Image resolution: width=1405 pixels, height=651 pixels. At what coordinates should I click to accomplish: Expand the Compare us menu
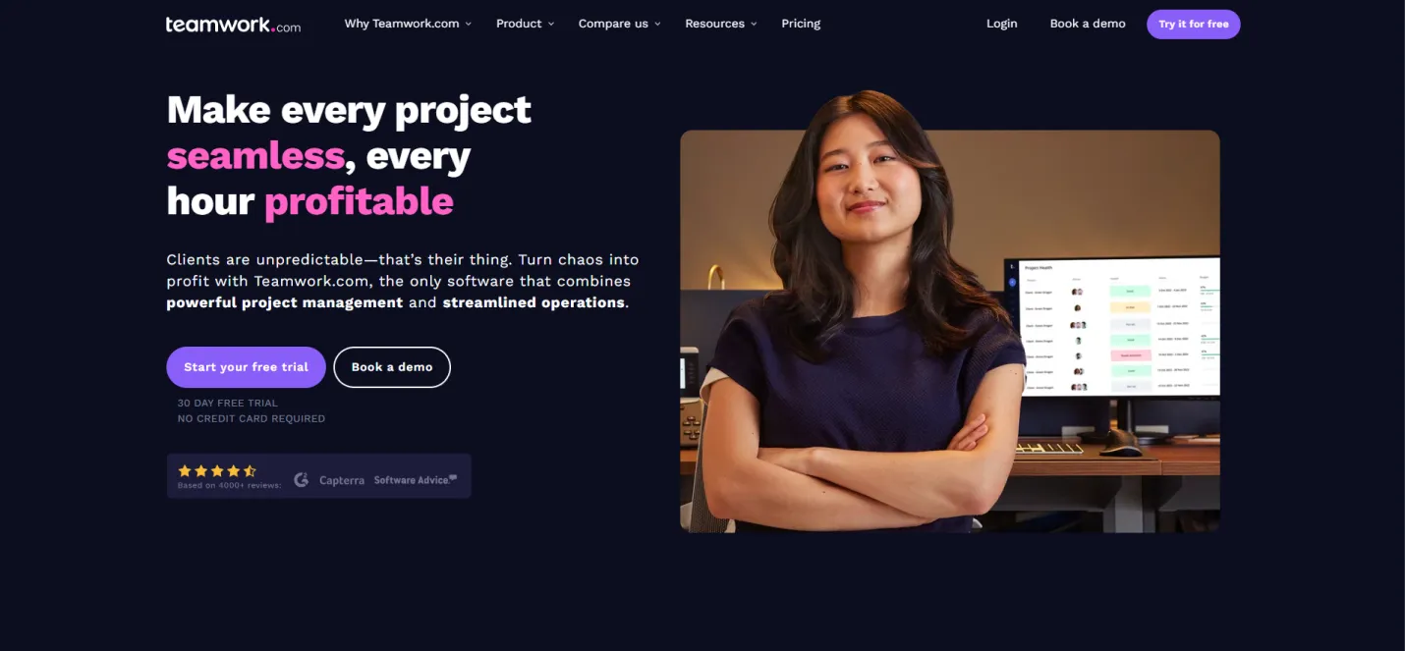(620, 24)
